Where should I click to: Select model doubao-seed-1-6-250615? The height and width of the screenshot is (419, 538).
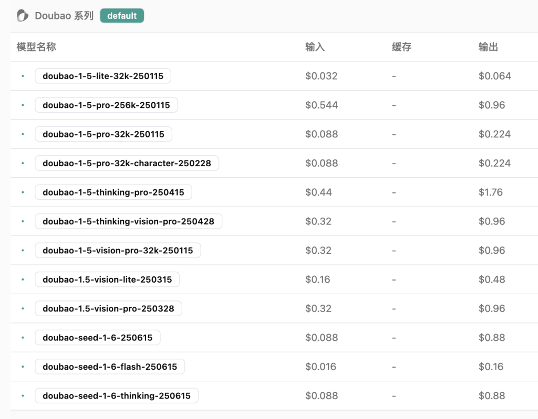[x=97, y=338]
